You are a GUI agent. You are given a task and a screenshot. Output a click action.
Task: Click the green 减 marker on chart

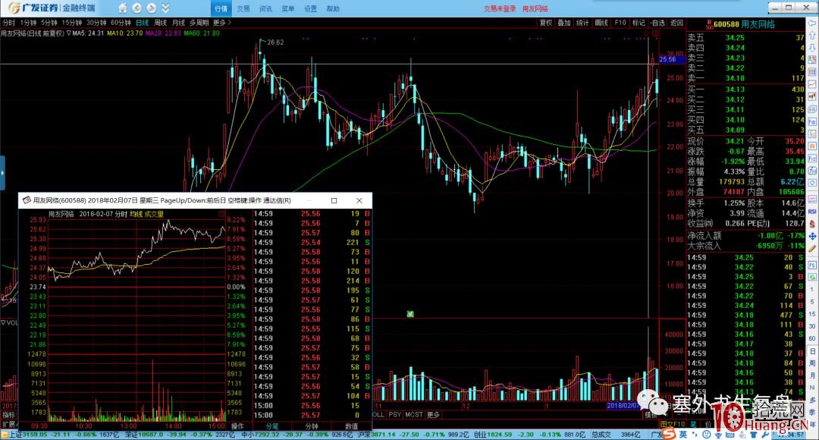(x=410, y=313)
